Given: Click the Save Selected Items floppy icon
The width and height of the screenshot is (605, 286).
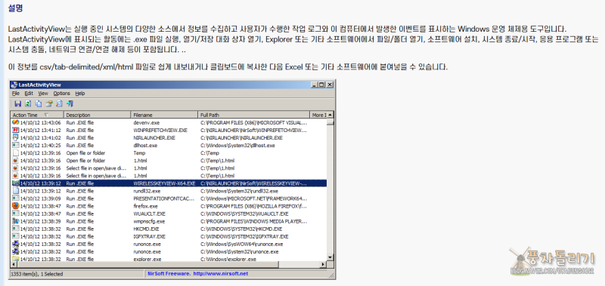Looking at the screenshot, I should pos(17,103).
